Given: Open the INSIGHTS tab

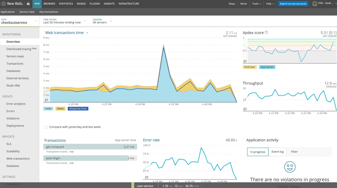Looking at the screenshot, I should [x=109, y=4].
